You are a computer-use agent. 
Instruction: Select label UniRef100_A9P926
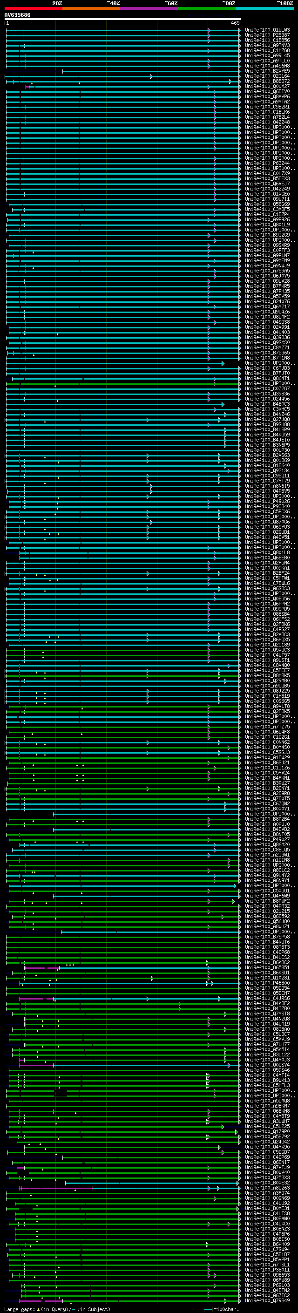(267, 219)
